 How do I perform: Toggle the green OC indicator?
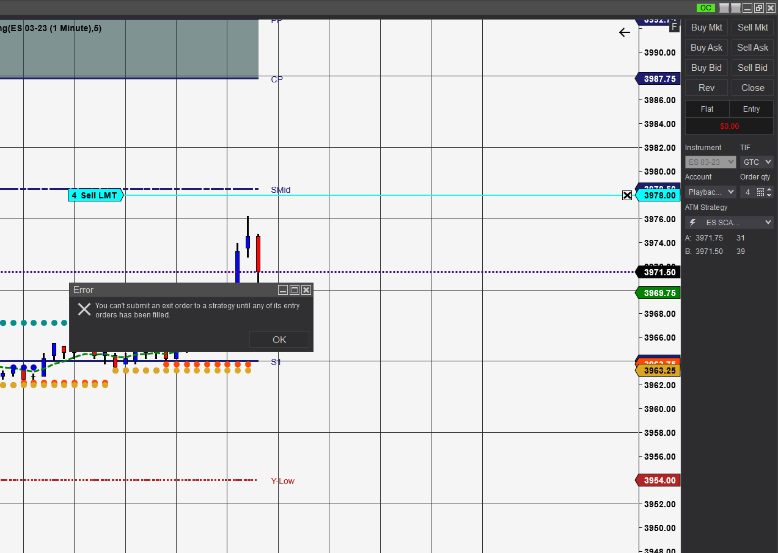tap(706, 8)
